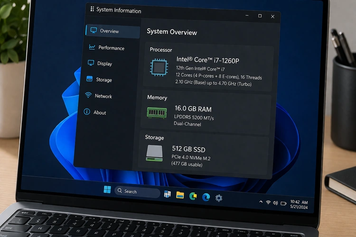The height and width of the screenshot is (237, 356).
Task: Click the green RAM module icon
Action: tap(157, 112)
